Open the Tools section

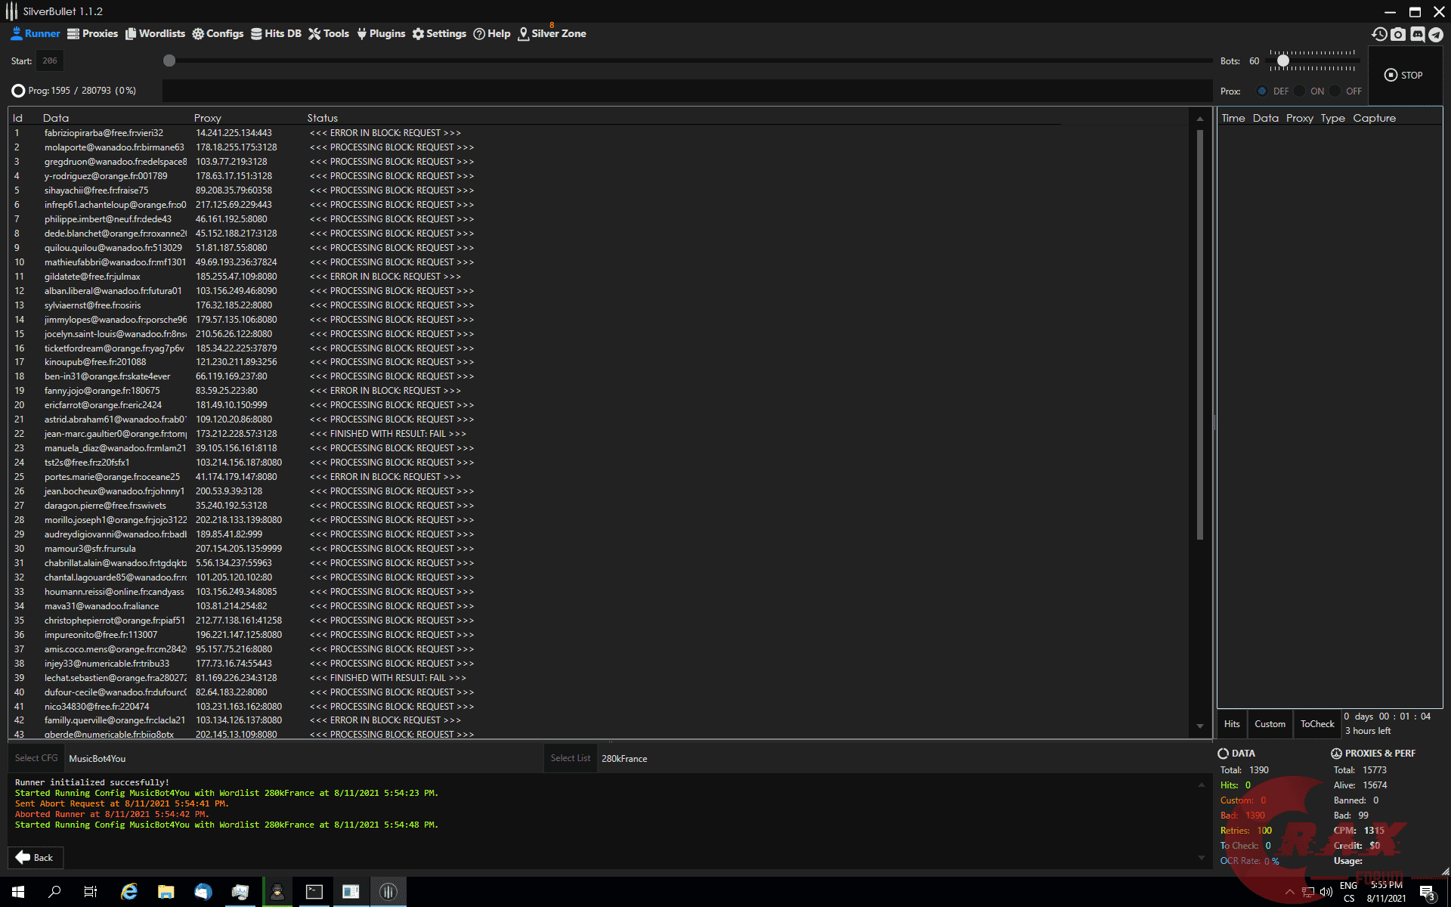coord(329,33)
